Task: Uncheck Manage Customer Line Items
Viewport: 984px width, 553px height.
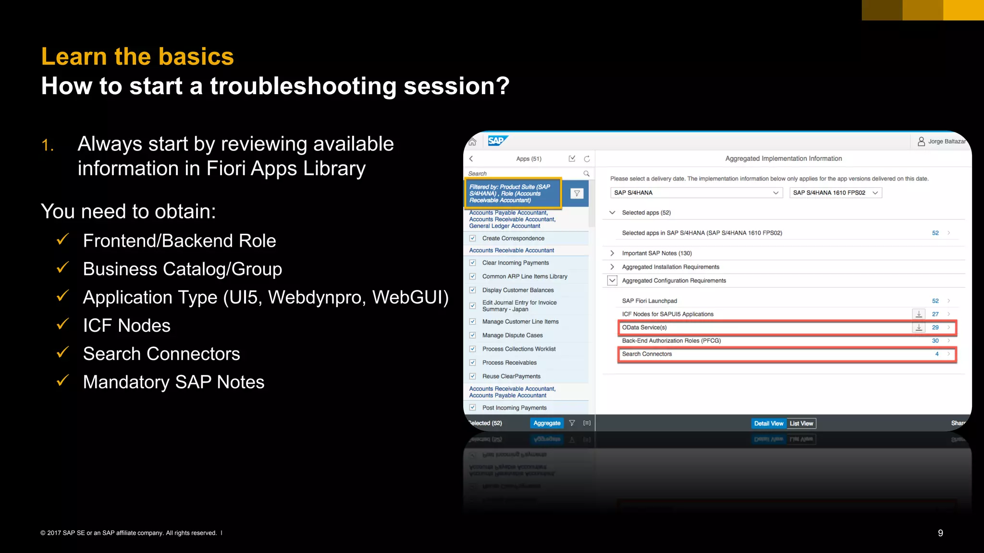Action: pyautogui.click(x=473, y=322)
